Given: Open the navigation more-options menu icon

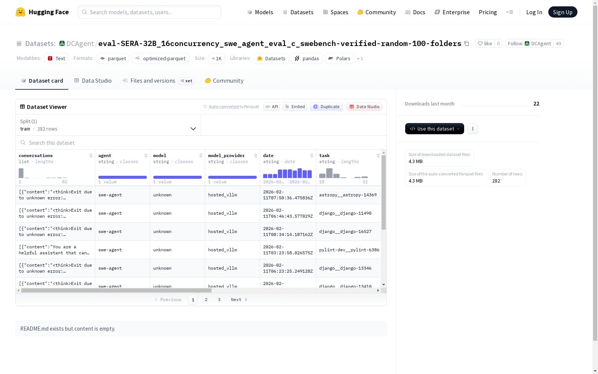Looking at the screenshot, I should click(x=509, y=12).
